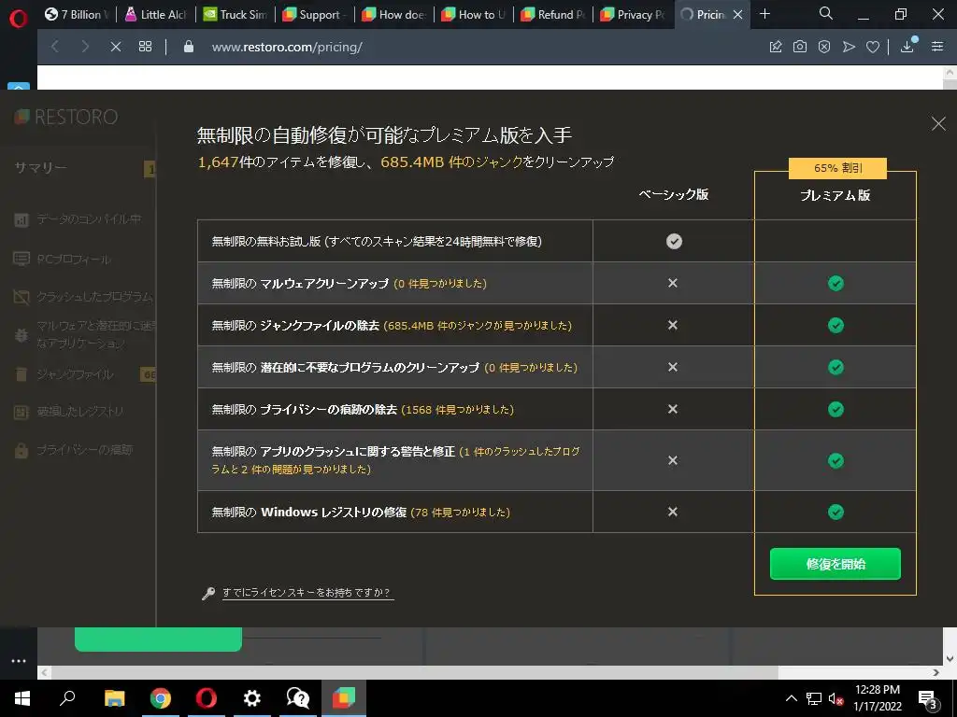This screenshot has width=957, height=717.
Task: Click the 1568 privacy traces row text
Action: point(363,410)
